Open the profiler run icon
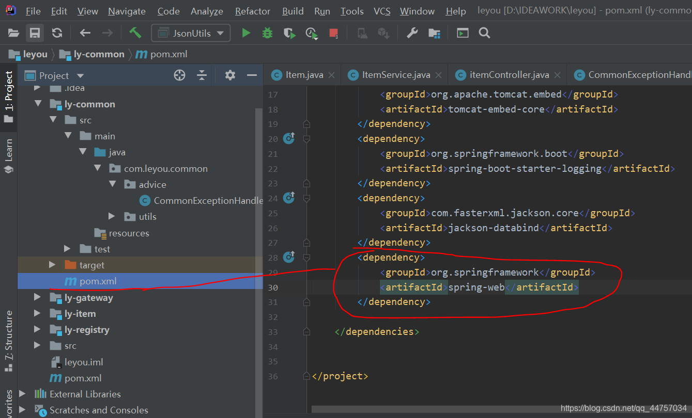 click(x=312, y=34)
